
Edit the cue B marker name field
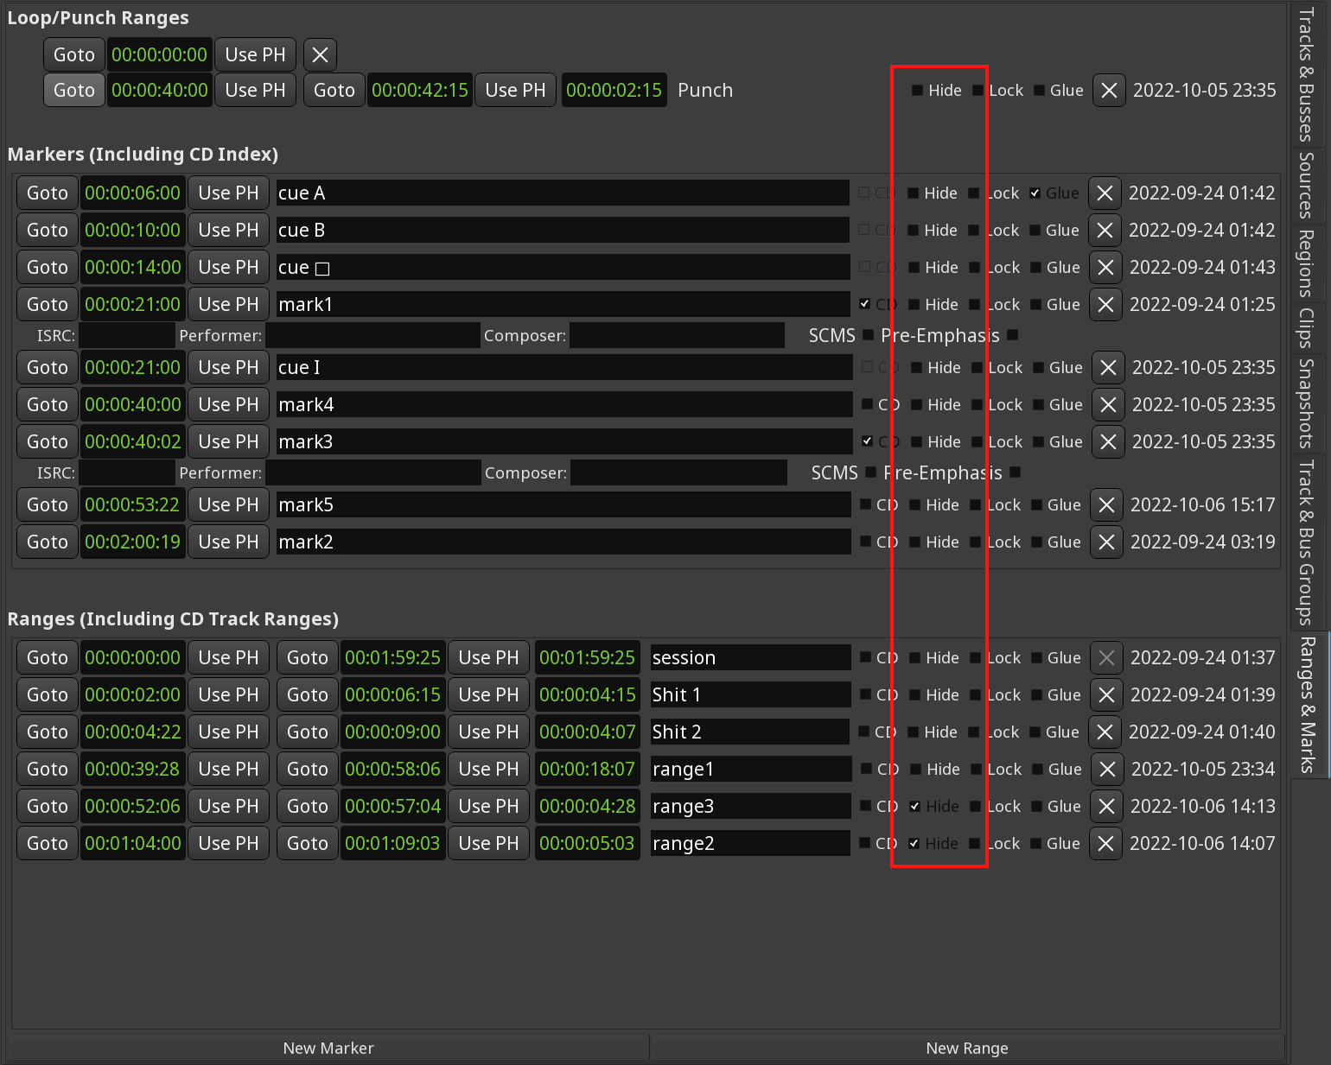tap(562, 230)
